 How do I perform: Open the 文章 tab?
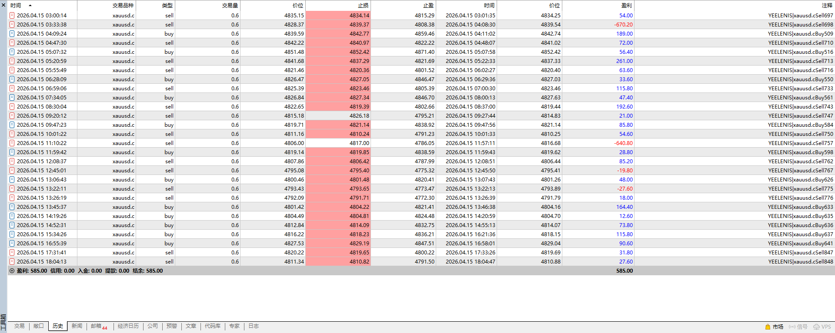[x=191, y=326]
